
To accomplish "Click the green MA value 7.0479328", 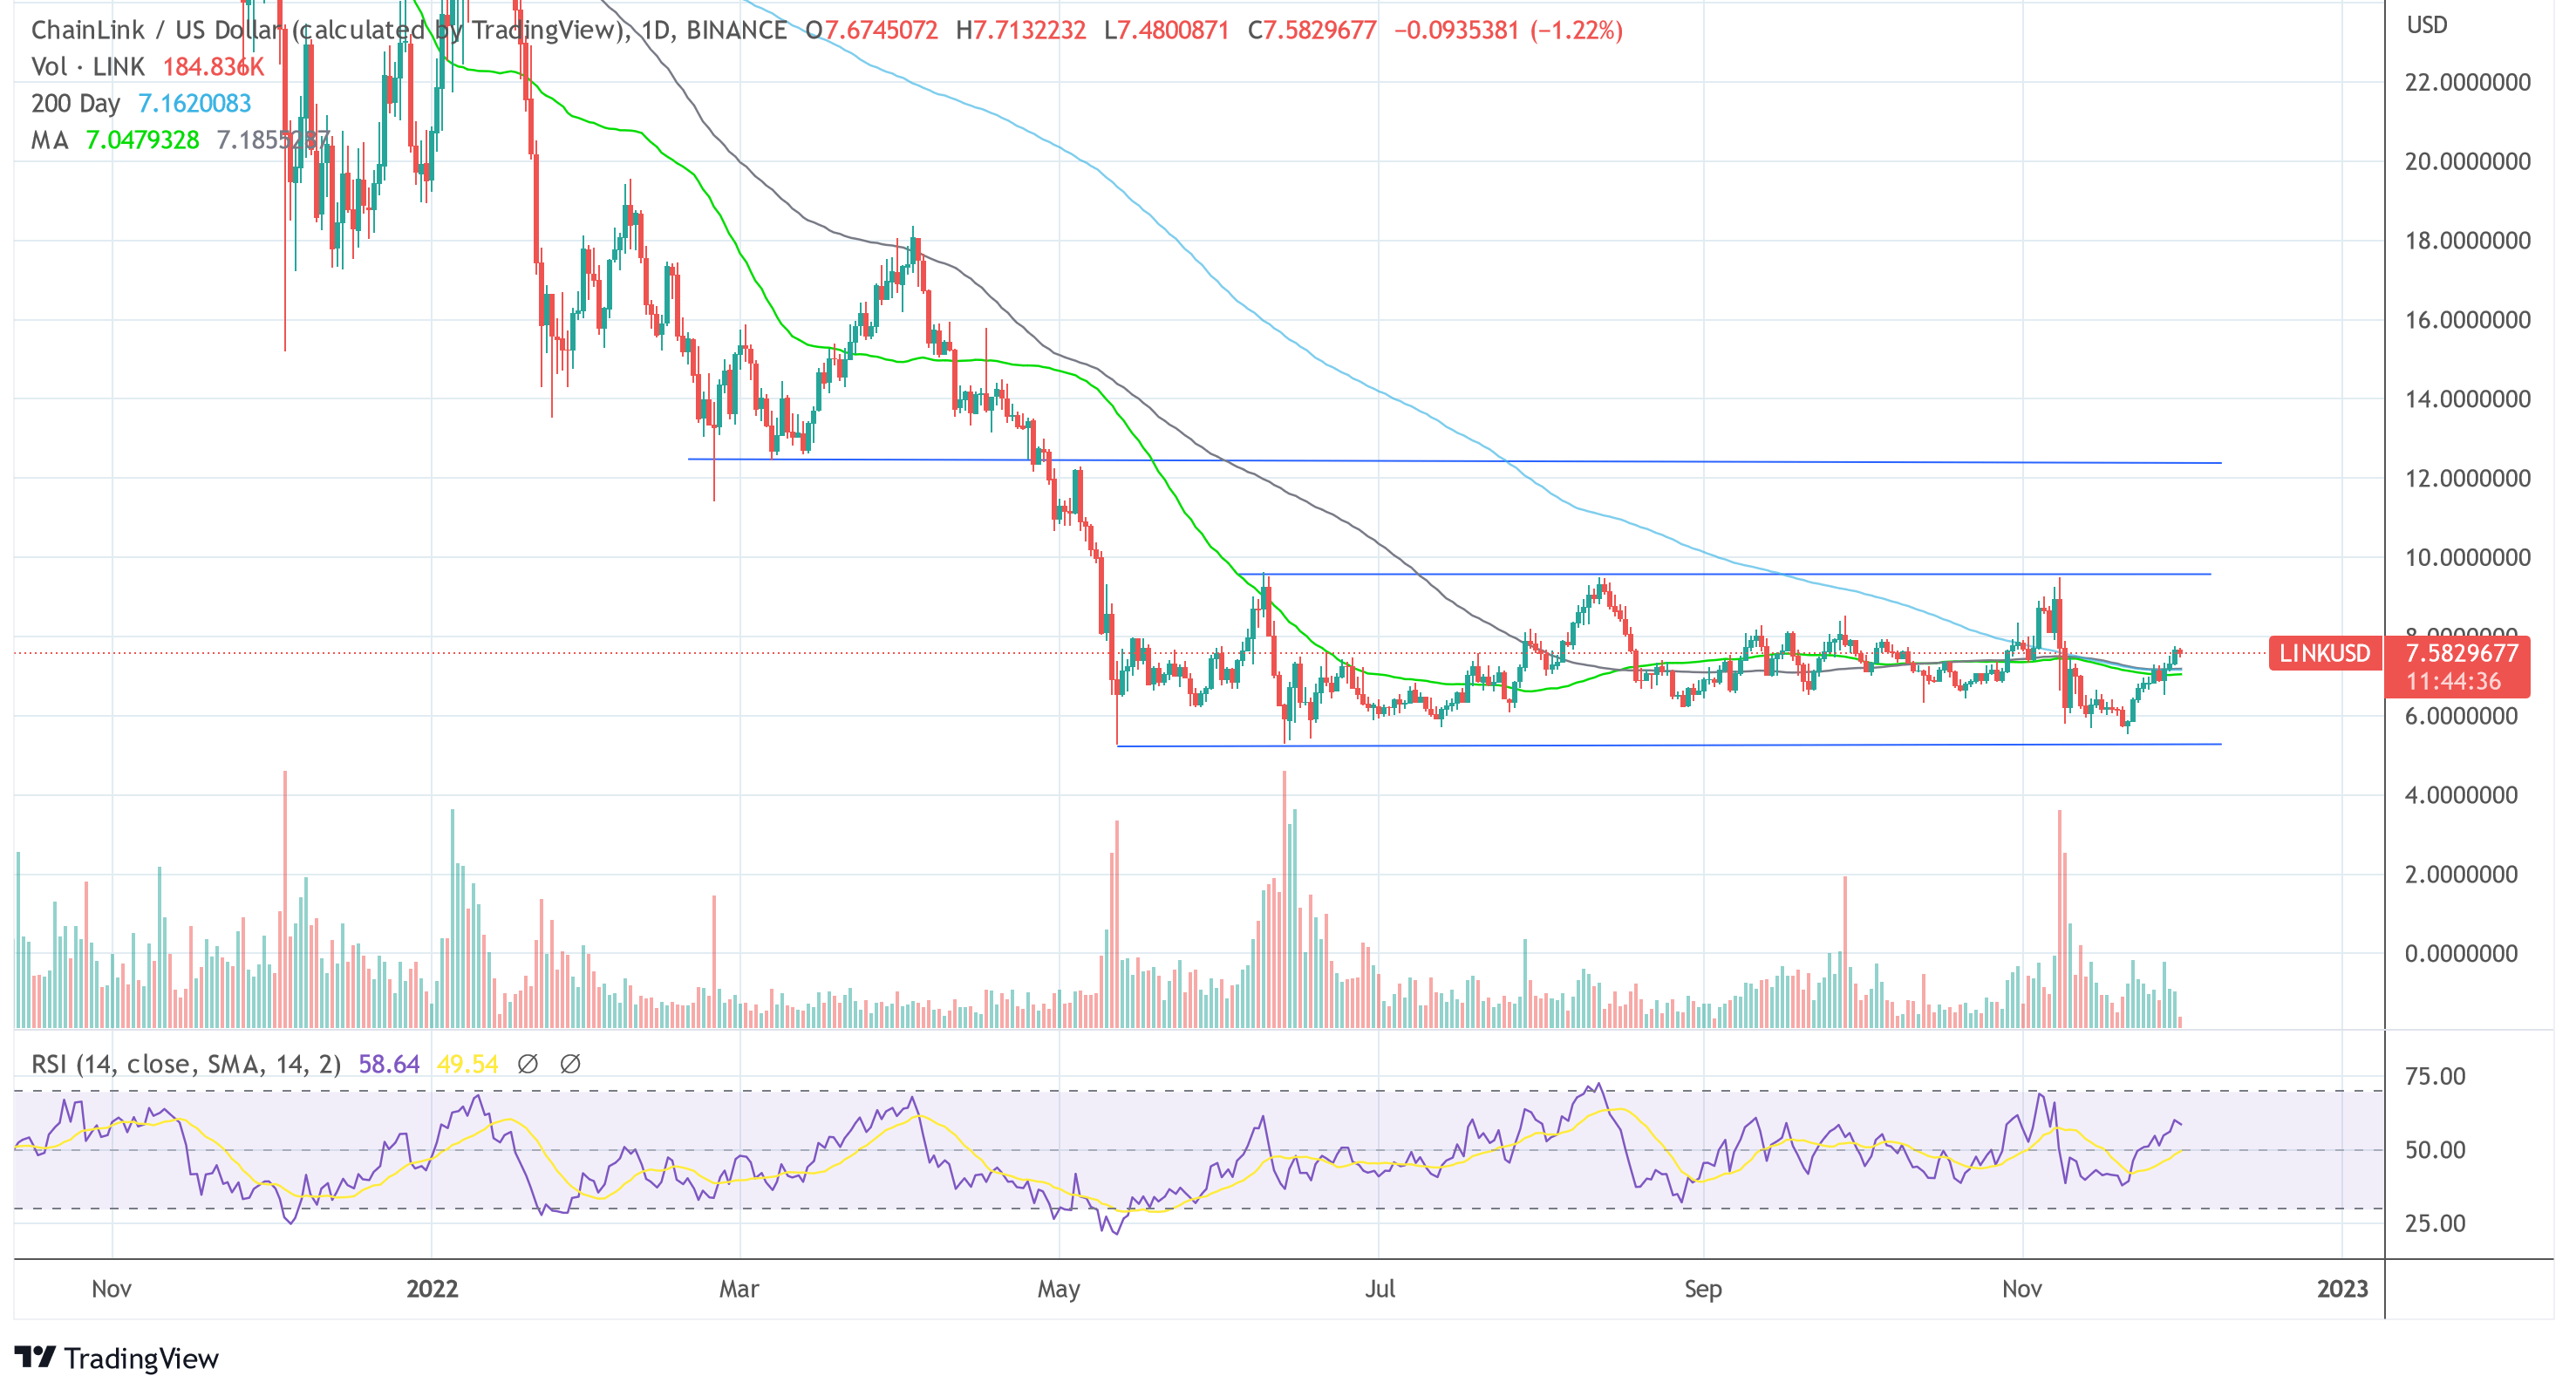I will click(x=143, y=140).
